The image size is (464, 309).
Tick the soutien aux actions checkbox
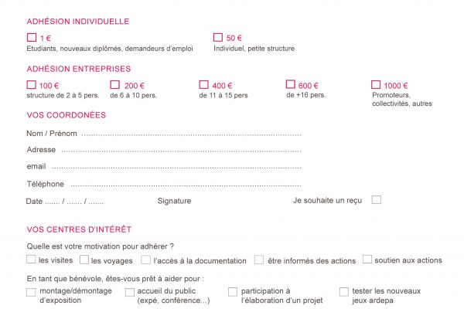point(367,260)
